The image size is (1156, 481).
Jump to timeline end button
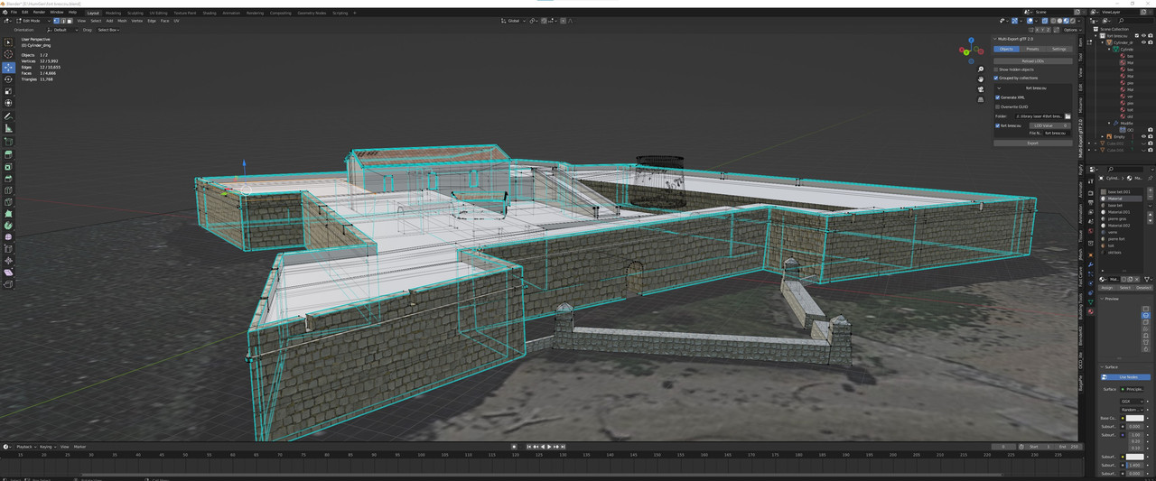[563, 447]
